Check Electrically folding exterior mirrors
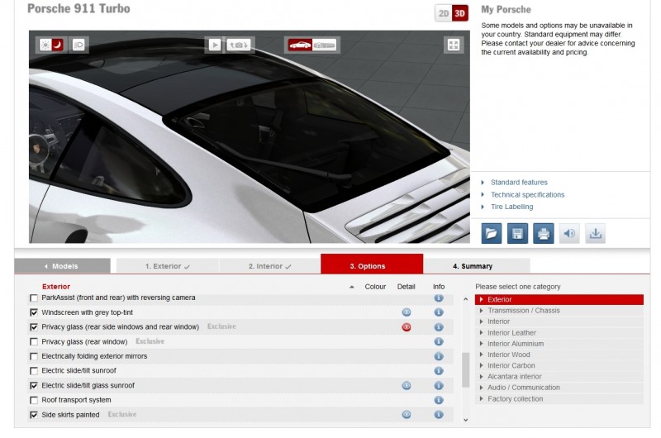This screenshot has width=661, height=438. tap(34, 357)
